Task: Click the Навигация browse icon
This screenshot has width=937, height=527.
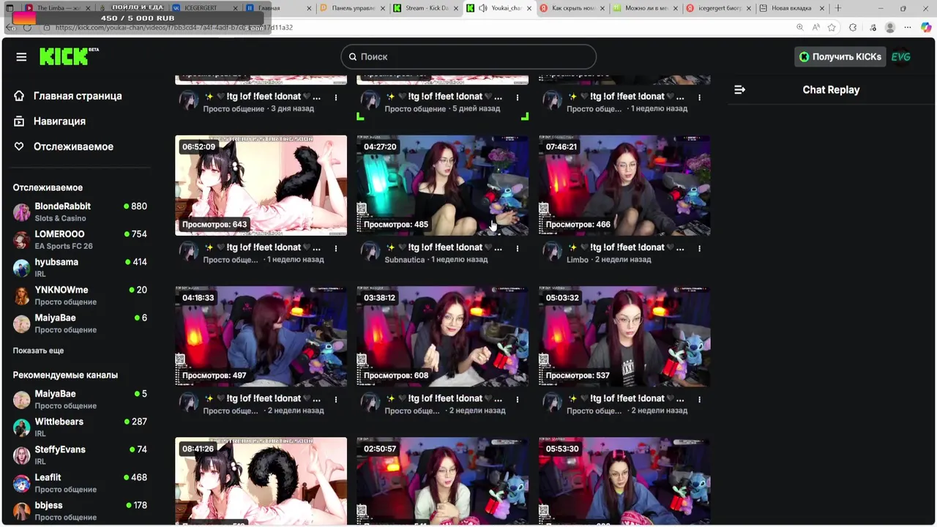Action: click(x=19, y=121)
